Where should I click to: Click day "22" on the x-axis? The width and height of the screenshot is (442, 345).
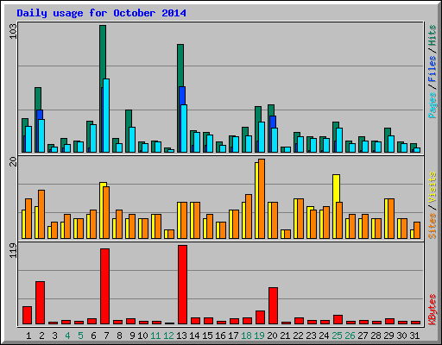tap(298, 336)
